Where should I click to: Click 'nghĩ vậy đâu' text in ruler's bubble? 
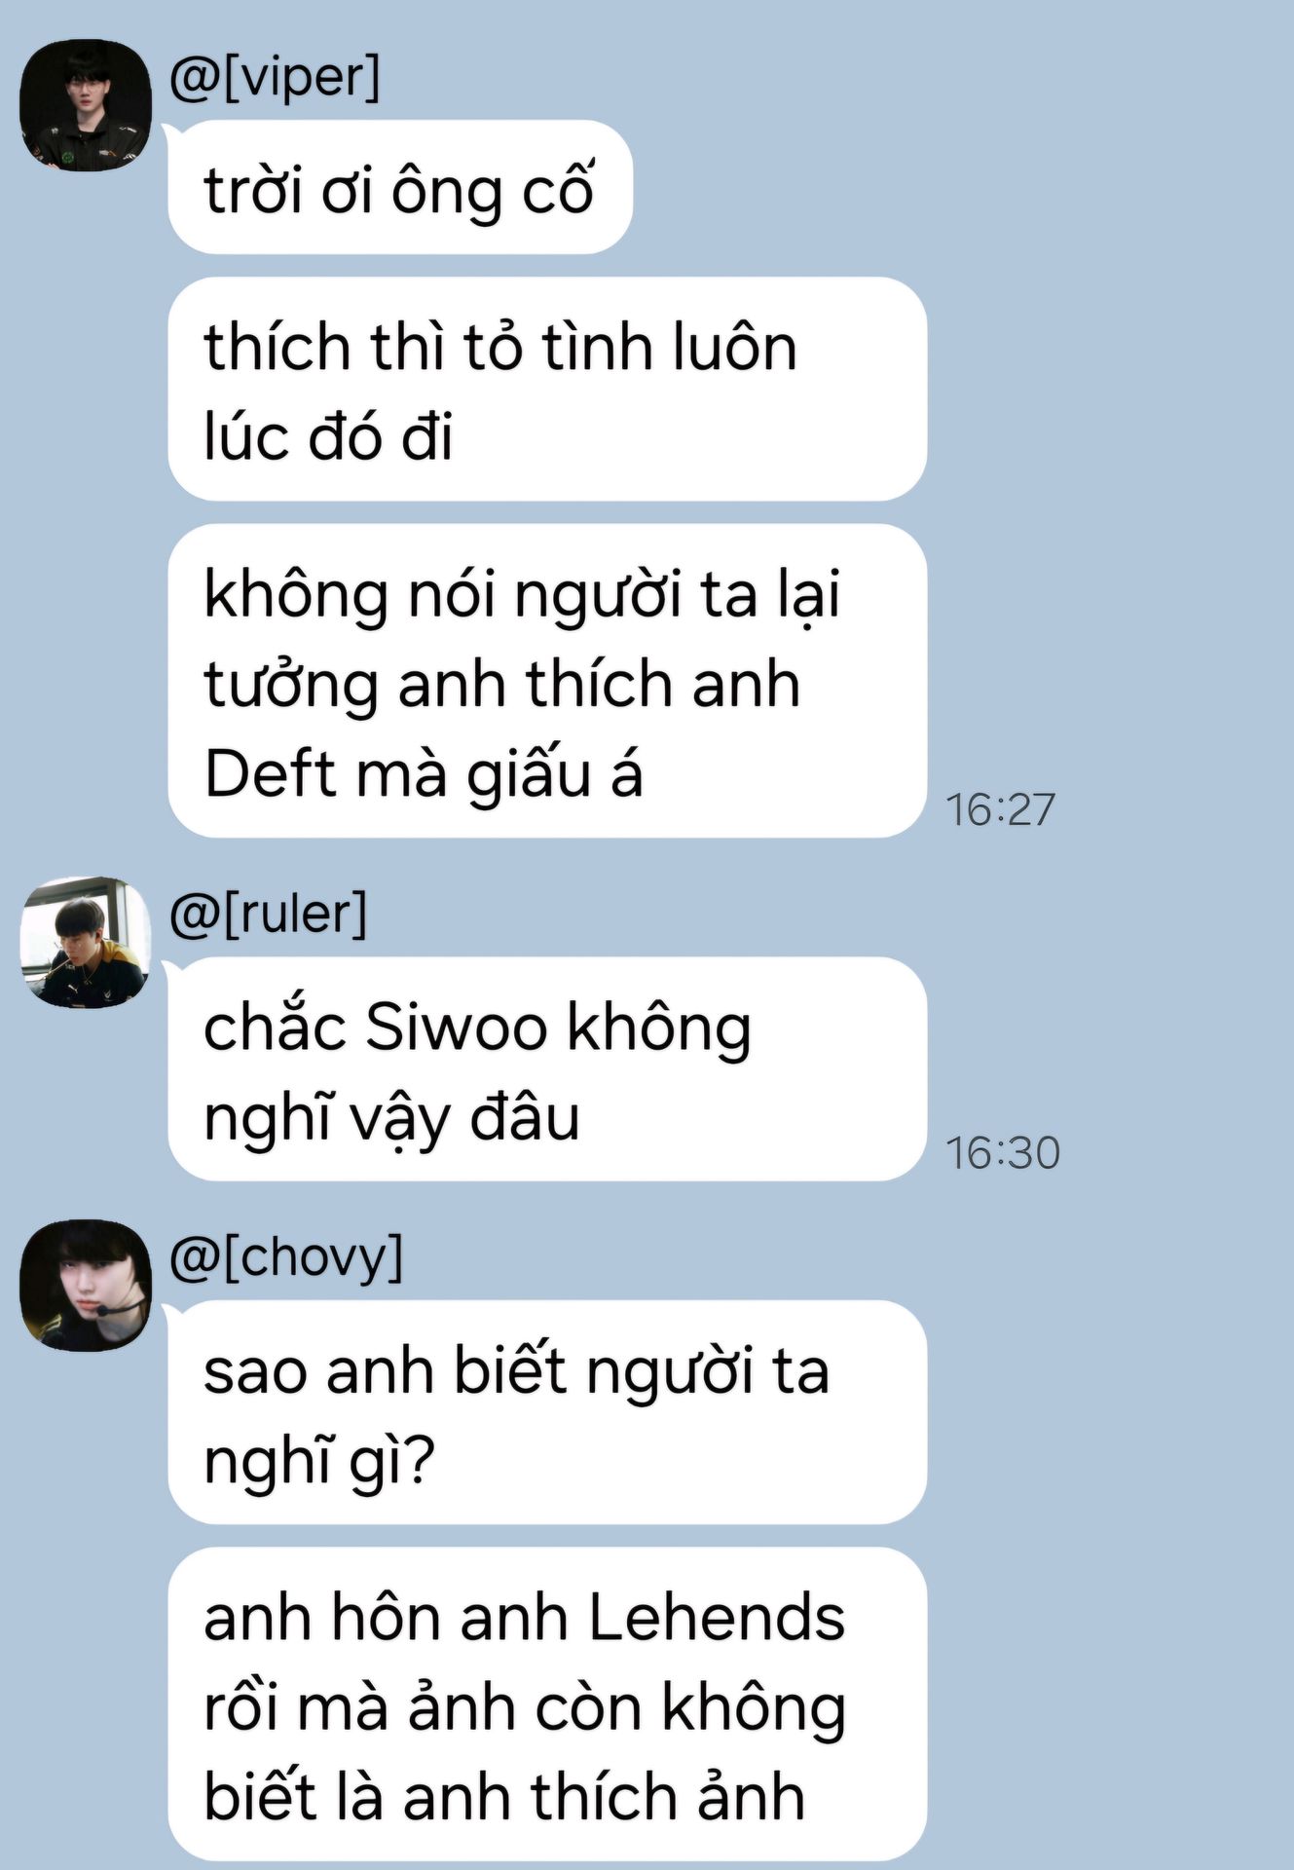[391, 1119]
